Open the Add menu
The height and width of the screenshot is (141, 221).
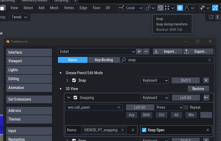[41, 8]
